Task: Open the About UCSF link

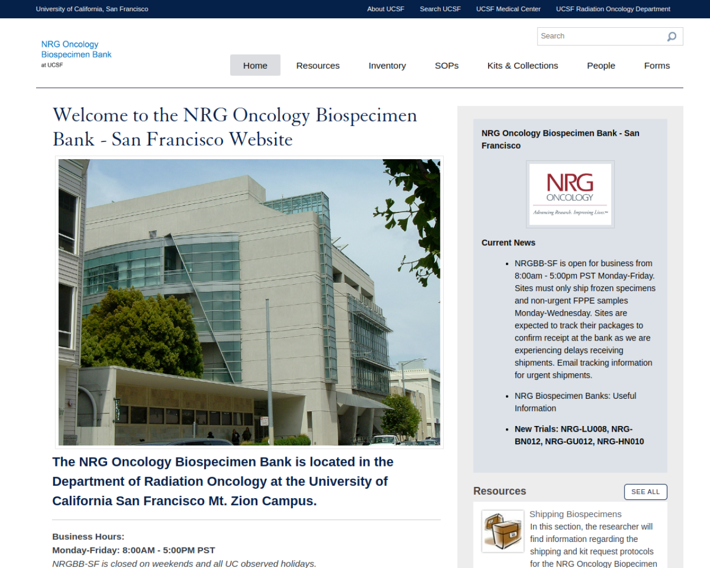Action: (386, 9)
